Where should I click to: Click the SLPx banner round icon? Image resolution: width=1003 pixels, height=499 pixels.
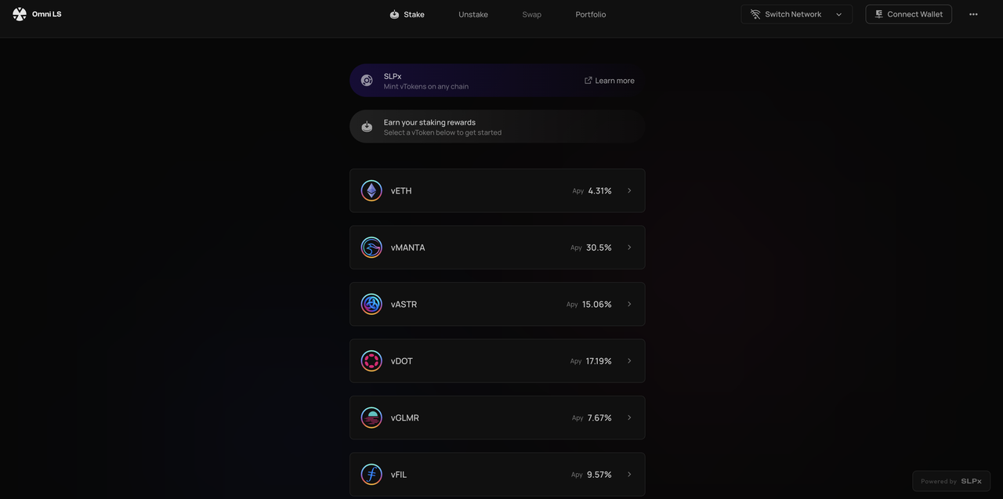pos(367,81)
